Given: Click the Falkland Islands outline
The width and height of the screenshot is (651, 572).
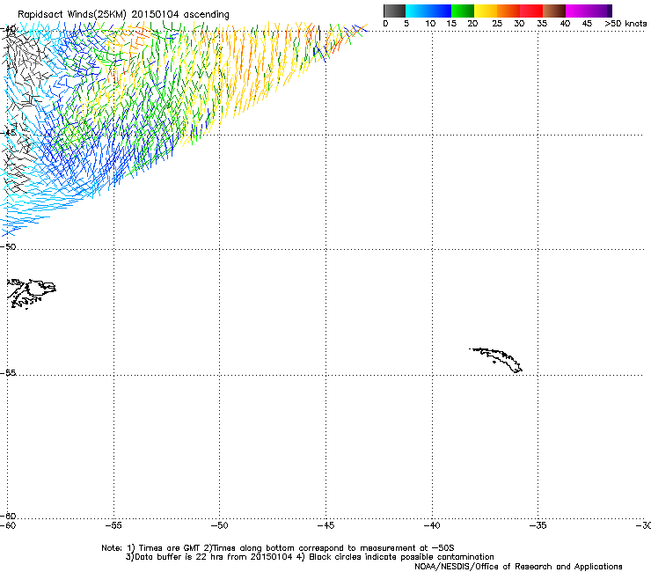Looking at the screenshot, I should 31,293.
